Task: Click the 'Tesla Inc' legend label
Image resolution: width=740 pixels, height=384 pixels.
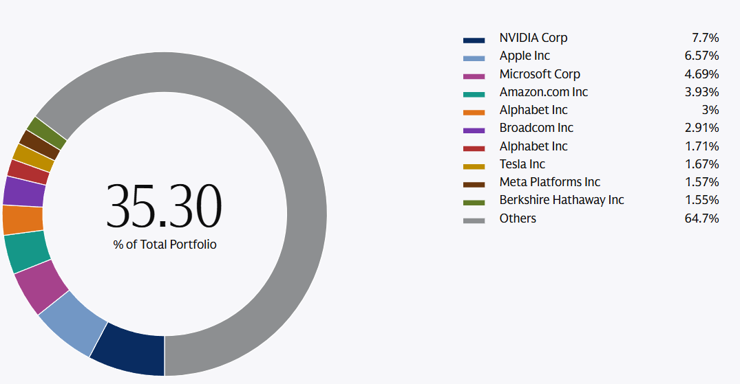Action: [x=522, y=164]
